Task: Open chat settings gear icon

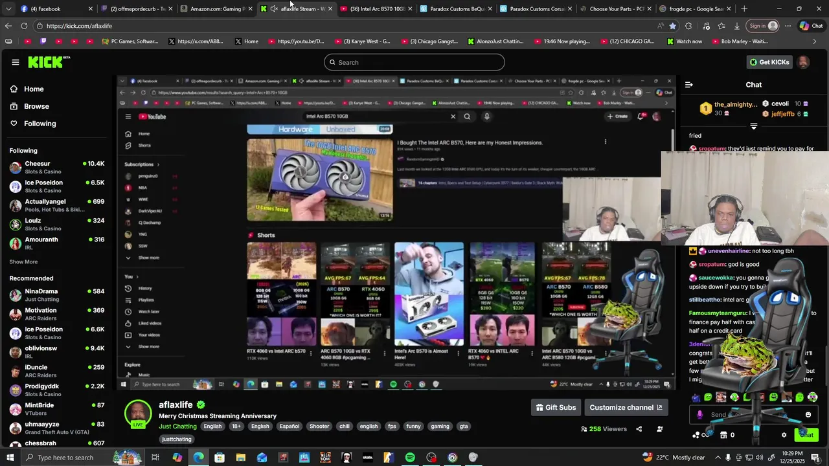Action: 784,435
